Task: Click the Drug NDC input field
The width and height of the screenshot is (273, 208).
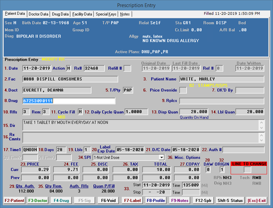Action: point(69,101)
